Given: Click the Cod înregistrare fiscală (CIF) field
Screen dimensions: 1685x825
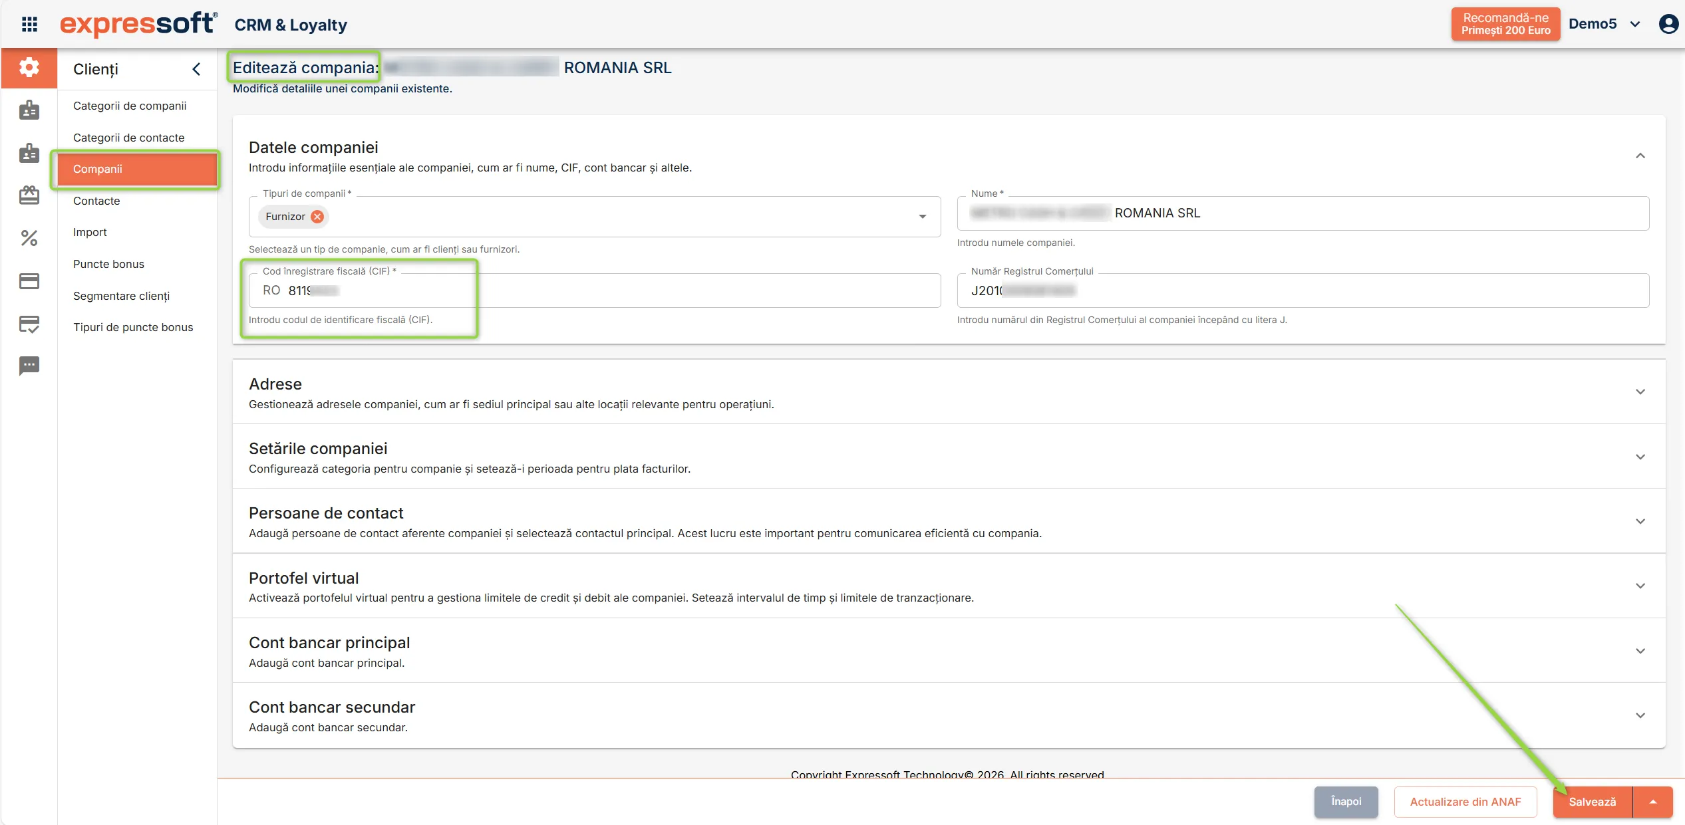Looking at the screenshot, I should coord(595,291).
